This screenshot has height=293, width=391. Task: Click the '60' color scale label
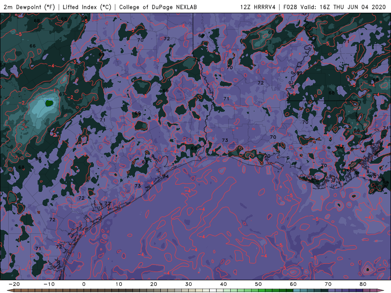tap(293, 284)
